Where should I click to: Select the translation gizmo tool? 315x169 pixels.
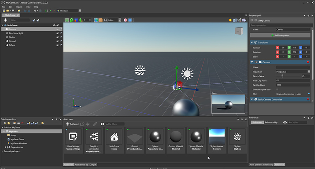point(67,20)
